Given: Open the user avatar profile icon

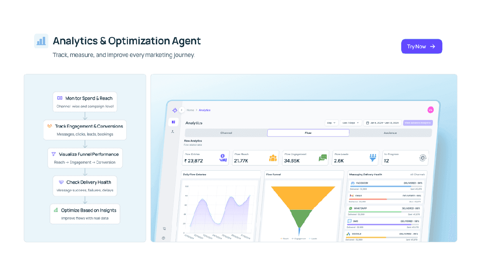Looking at the screenshot, I should point(431,110).
